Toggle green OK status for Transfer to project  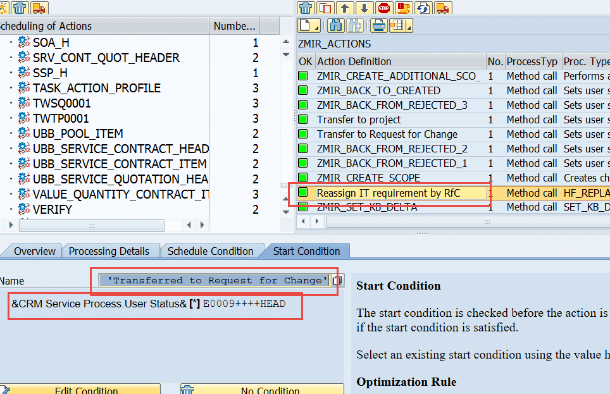point(304,120)
